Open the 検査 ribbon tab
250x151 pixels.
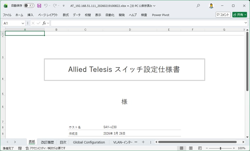[144, 15]
